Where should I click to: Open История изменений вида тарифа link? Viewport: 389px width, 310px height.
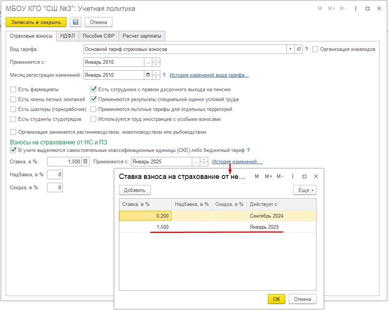tap(209, 75)
